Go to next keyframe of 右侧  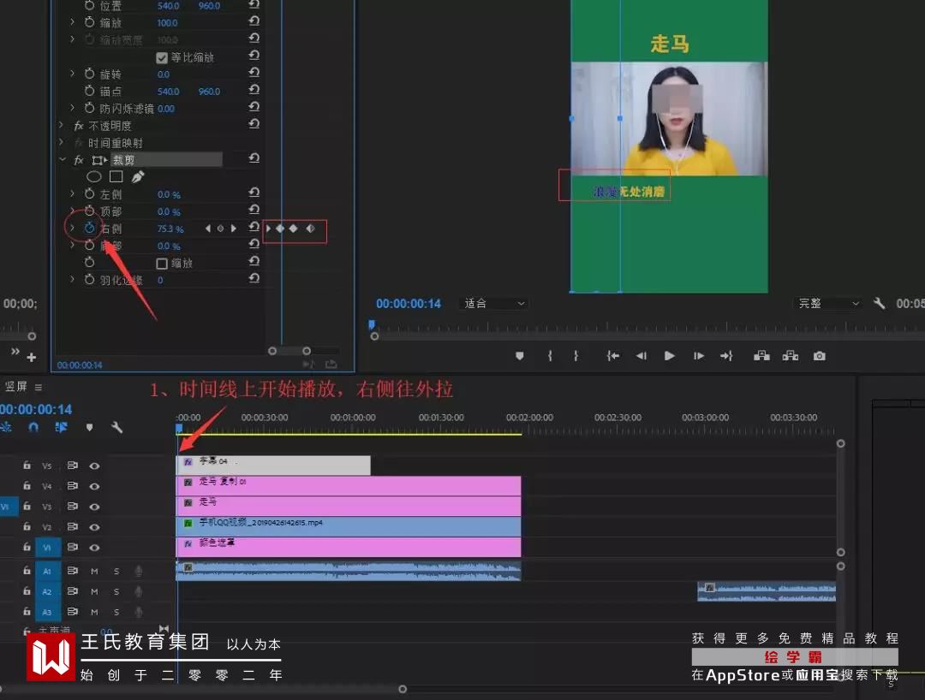click(234, 228)
